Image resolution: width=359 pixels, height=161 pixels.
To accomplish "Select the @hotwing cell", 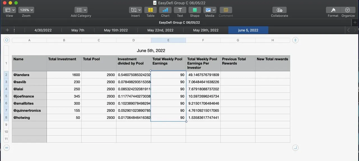I will pos(29,118).
